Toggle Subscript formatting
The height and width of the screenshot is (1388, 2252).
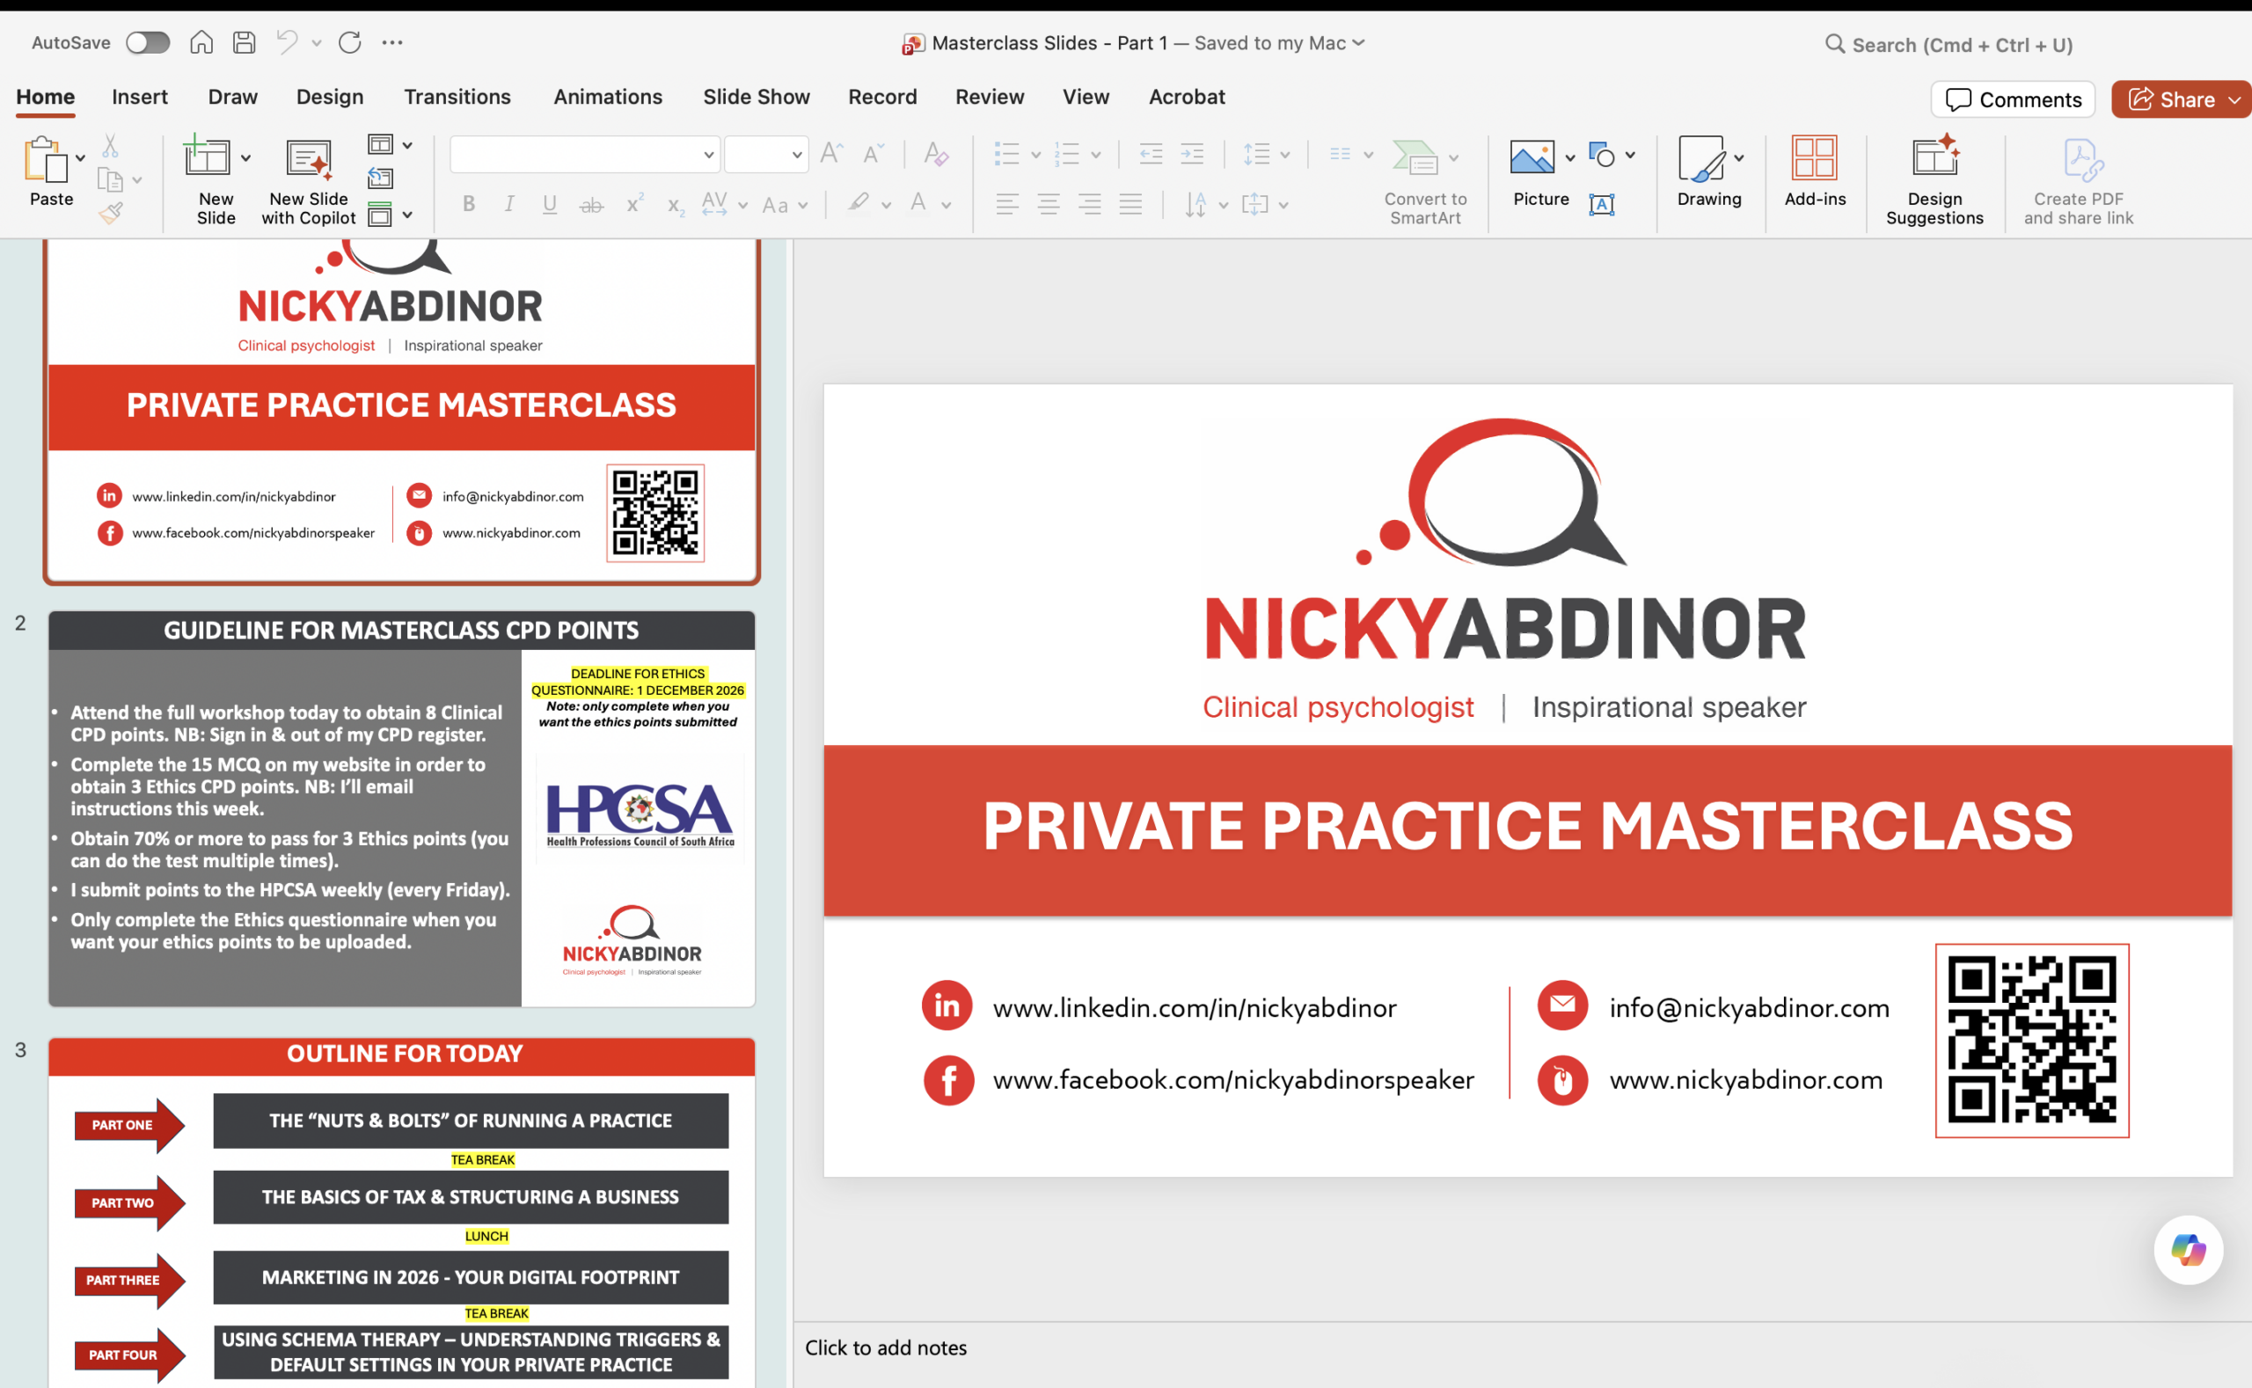675,206
